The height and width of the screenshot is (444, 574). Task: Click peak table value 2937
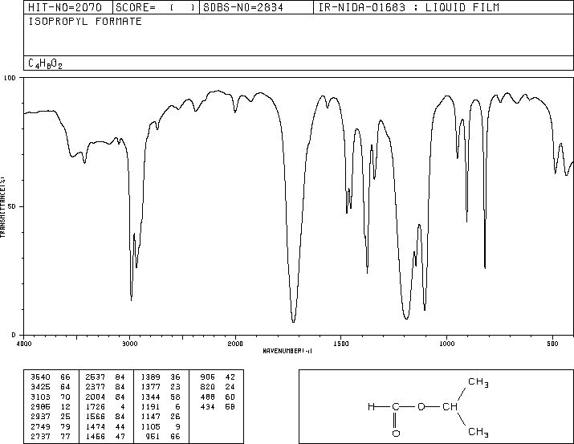click(x=40, y=417)
